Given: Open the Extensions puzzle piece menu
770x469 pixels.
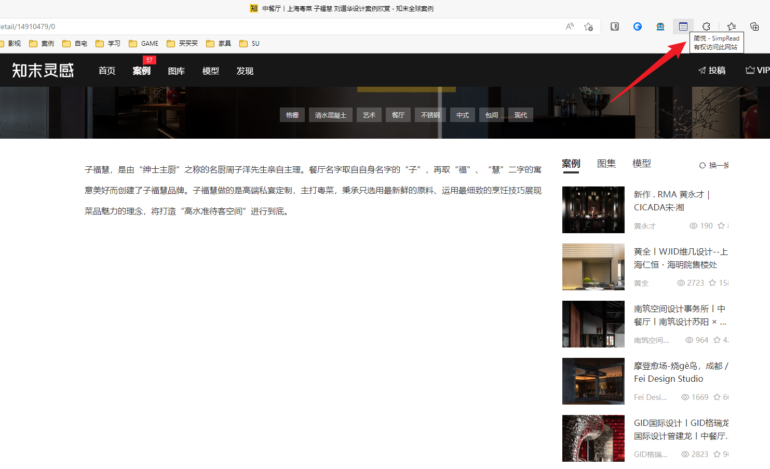Looking at the screenshot, I should (x=706, y=26).
